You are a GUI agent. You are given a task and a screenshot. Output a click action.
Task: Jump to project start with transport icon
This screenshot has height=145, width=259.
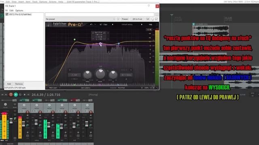point(2,95)
